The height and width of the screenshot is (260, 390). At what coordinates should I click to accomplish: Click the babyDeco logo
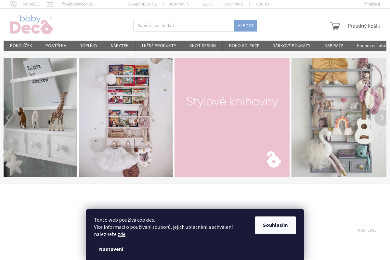[32, 24]
